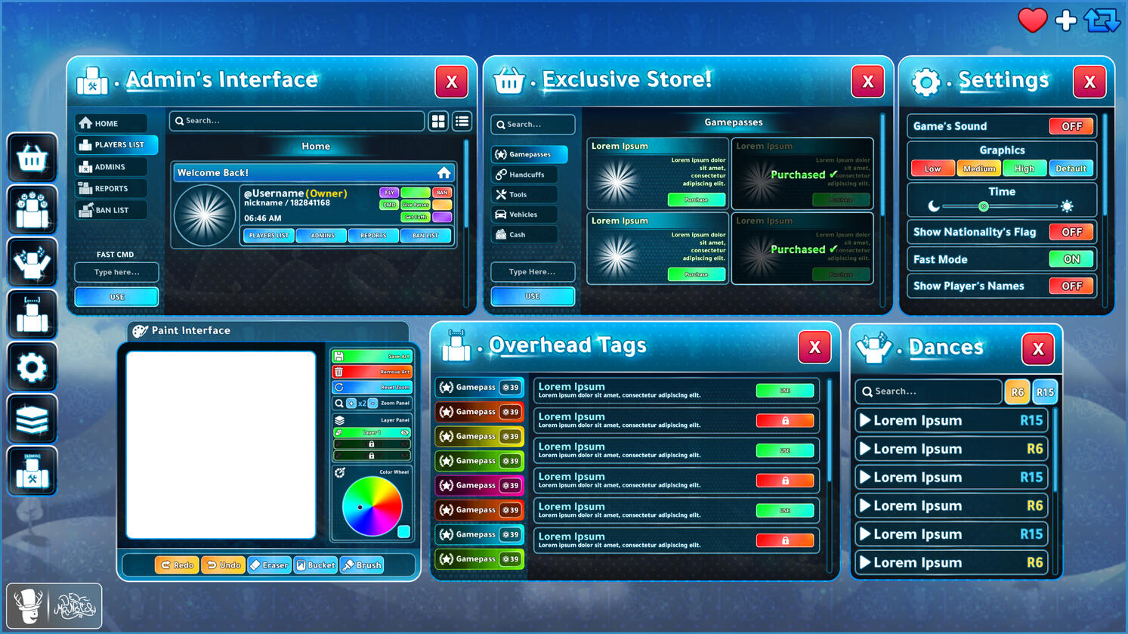Click zoom-in plus in the Zoom Panel
The height and width of the screenshot is (634, 1128).
[x=351, y=404]
